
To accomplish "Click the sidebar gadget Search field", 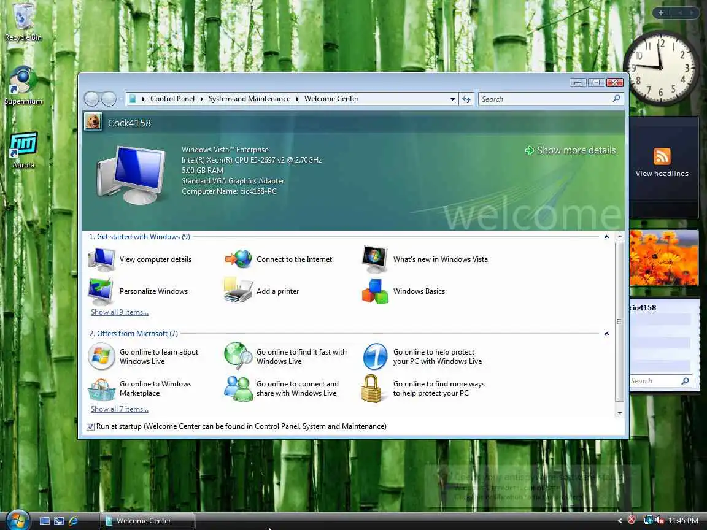I will [x=655, y=381].
